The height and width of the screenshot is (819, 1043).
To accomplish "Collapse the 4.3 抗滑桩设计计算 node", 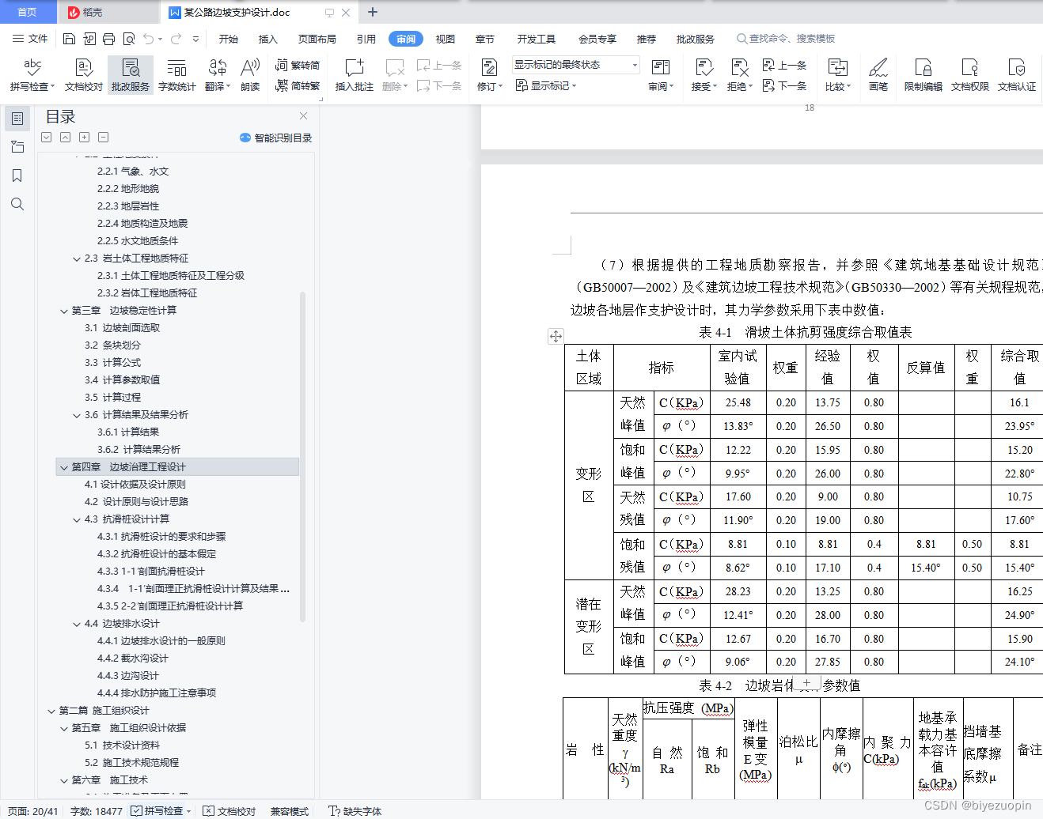I will (x=77, y=519).
